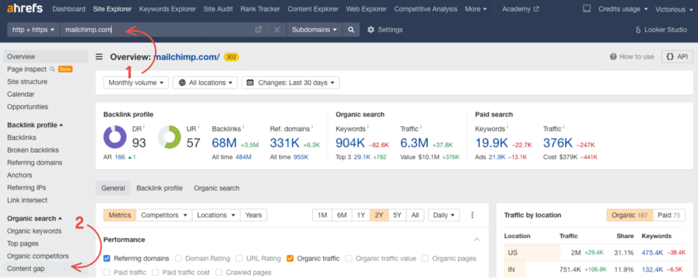Viewport: 698px width, 279px height.
Task: Go to Dashboard in top navigation
Action: point(69,9)
